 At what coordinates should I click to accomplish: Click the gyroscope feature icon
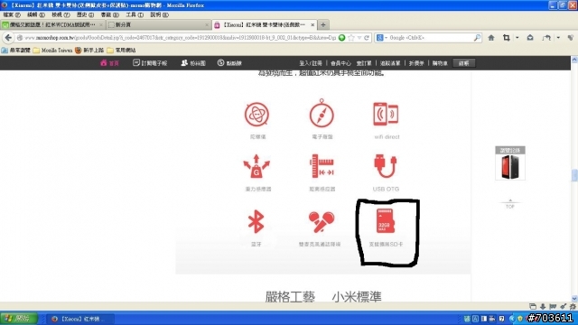(256, 115)
